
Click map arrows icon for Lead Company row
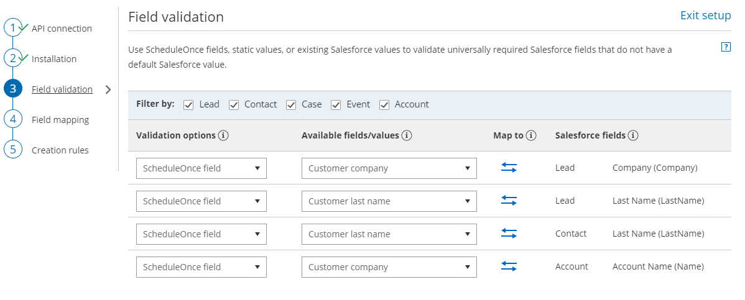509,168
